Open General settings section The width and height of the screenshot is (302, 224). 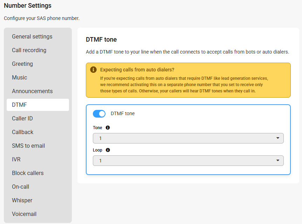pos(38,36)
